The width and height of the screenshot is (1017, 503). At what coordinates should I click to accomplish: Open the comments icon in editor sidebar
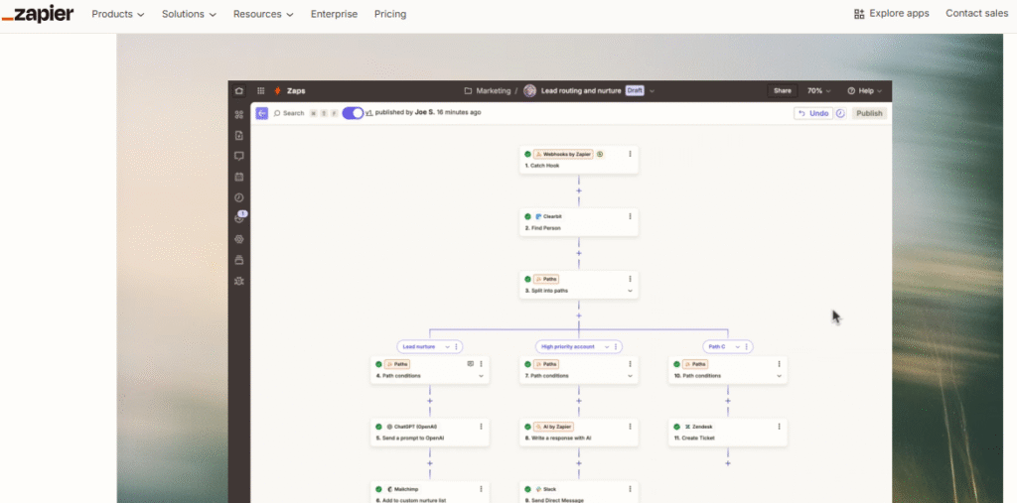tap(239, 156)
